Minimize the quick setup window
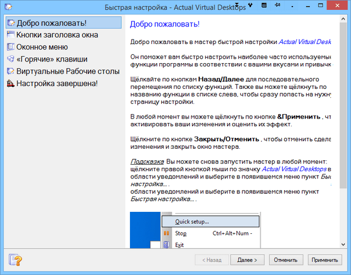Image resolution: width=351 pixels, height=275 pixels. point(308,5)
